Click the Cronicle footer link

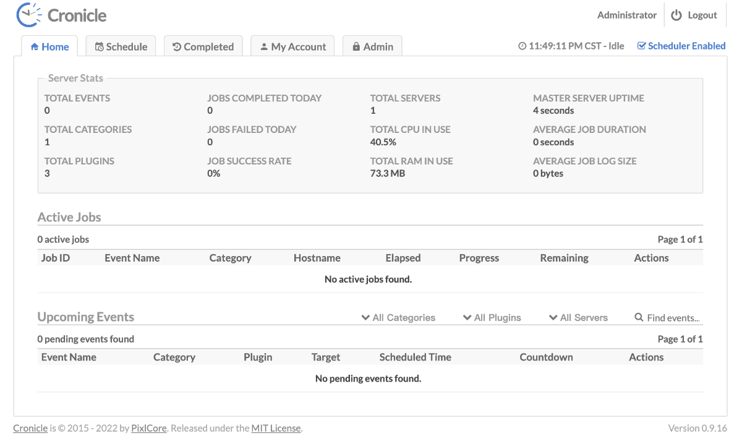(x=30, y=428)
